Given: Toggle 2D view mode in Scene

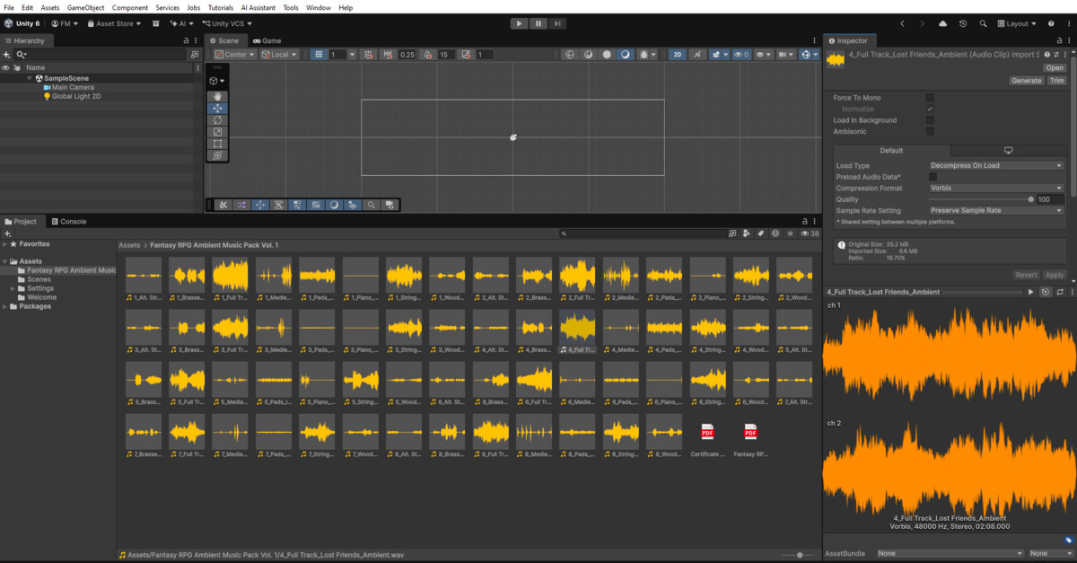Looking at the screenshot, I should tap(678, 55).
